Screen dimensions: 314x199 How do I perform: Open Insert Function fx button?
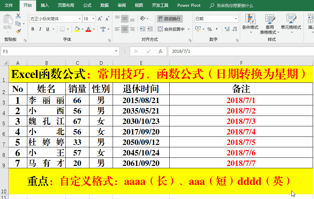pos(161,51)
